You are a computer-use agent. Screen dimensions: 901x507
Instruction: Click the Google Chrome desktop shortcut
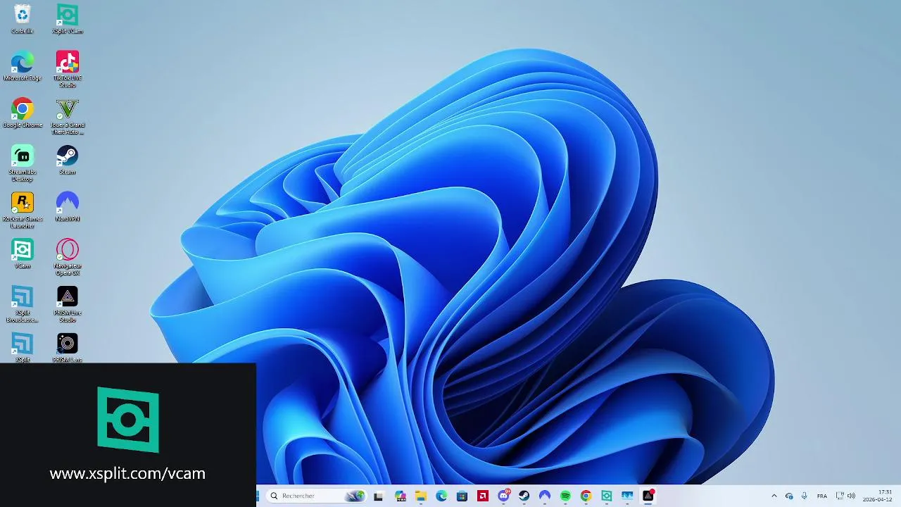(23, 113)
